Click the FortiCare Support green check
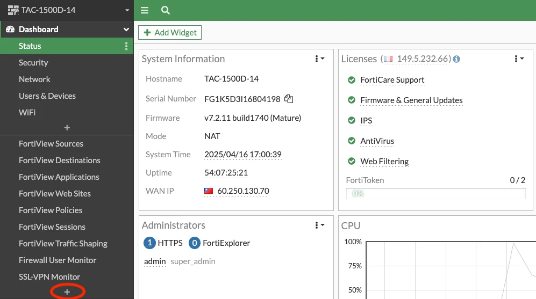The height and width of the screenshot is (299, 536). [x=352, y=80]
